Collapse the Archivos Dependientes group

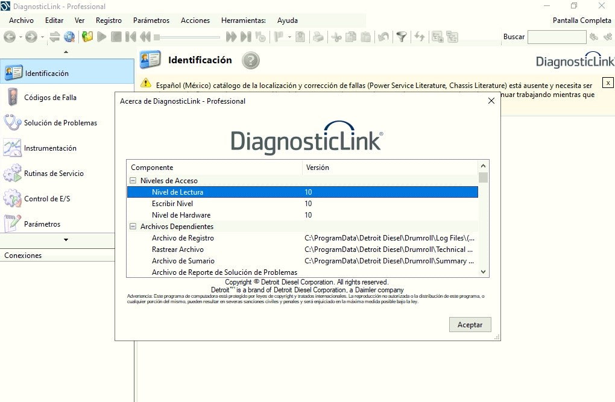pyautogui.click(x=133, y=226)
